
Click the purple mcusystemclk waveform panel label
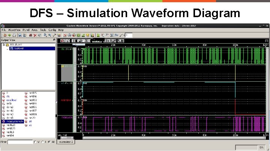point(67,117)
